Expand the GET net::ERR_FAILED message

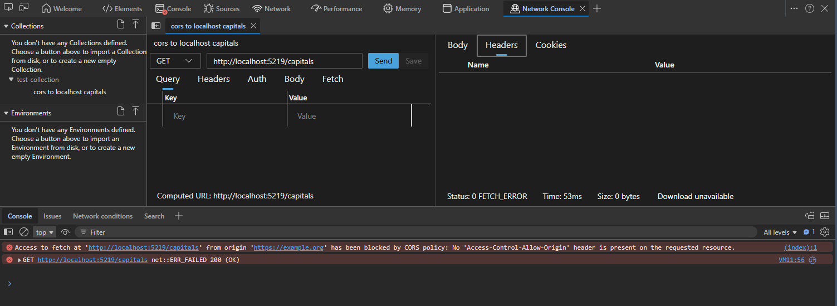tap(19, 260)
